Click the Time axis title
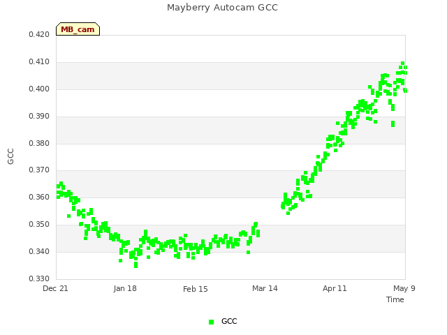 pos(395,299)
